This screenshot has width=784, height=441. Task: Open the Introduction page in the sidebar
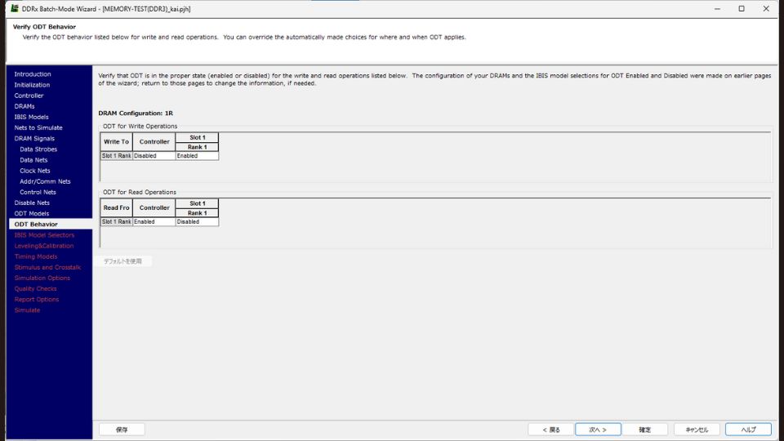(33, 74)
